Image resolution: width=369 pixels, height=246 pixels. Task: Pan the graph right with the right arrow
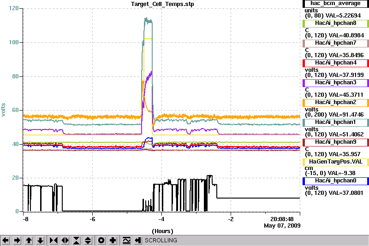pyautogui.click(x=17, y=240)
